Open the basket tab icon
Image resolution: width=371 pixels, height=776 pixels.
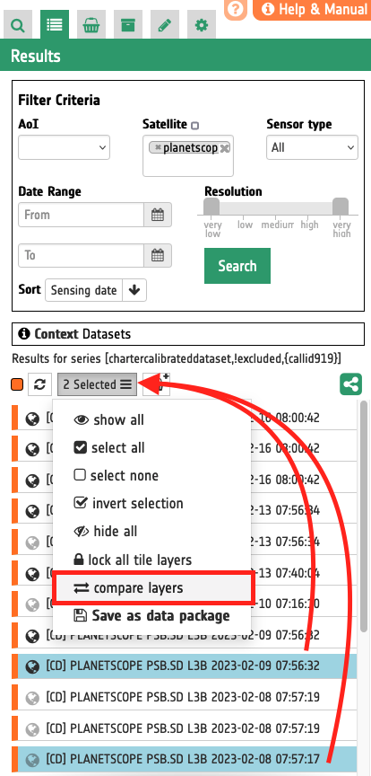[91, 25]
